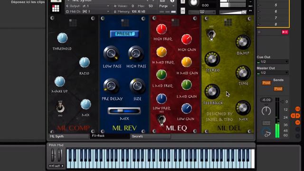Viewport: 304px width, 171px height.
Task: Click the blue Low Freq knob
Action: [161, 98]
